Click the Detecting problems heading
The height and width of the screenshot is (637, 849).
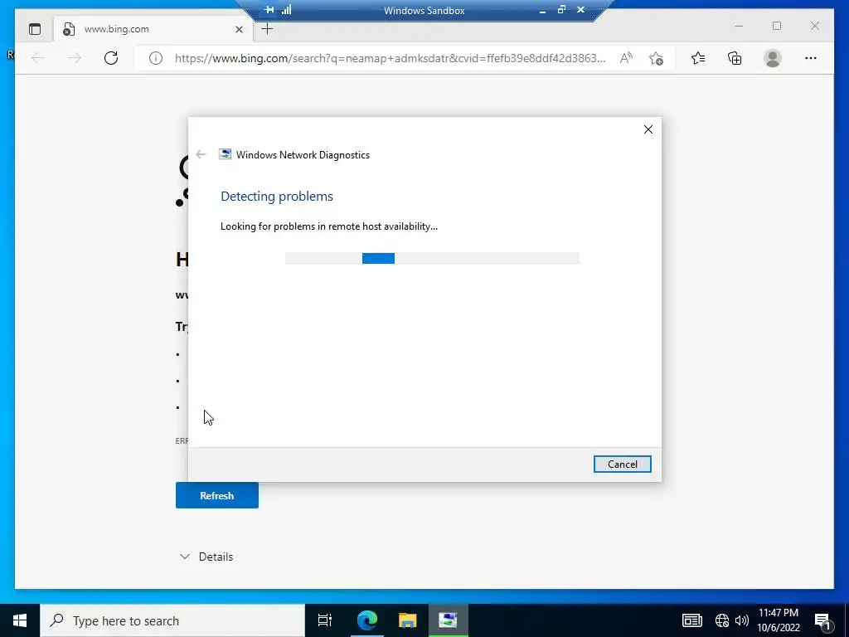[x=277, y=196]
